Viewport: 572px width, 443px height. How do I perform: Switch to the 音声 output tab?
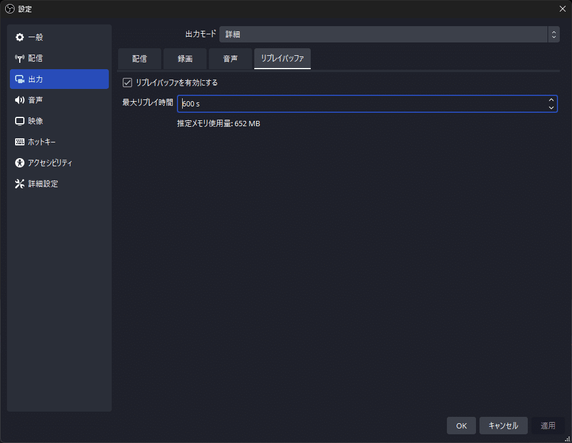[230, 59]
